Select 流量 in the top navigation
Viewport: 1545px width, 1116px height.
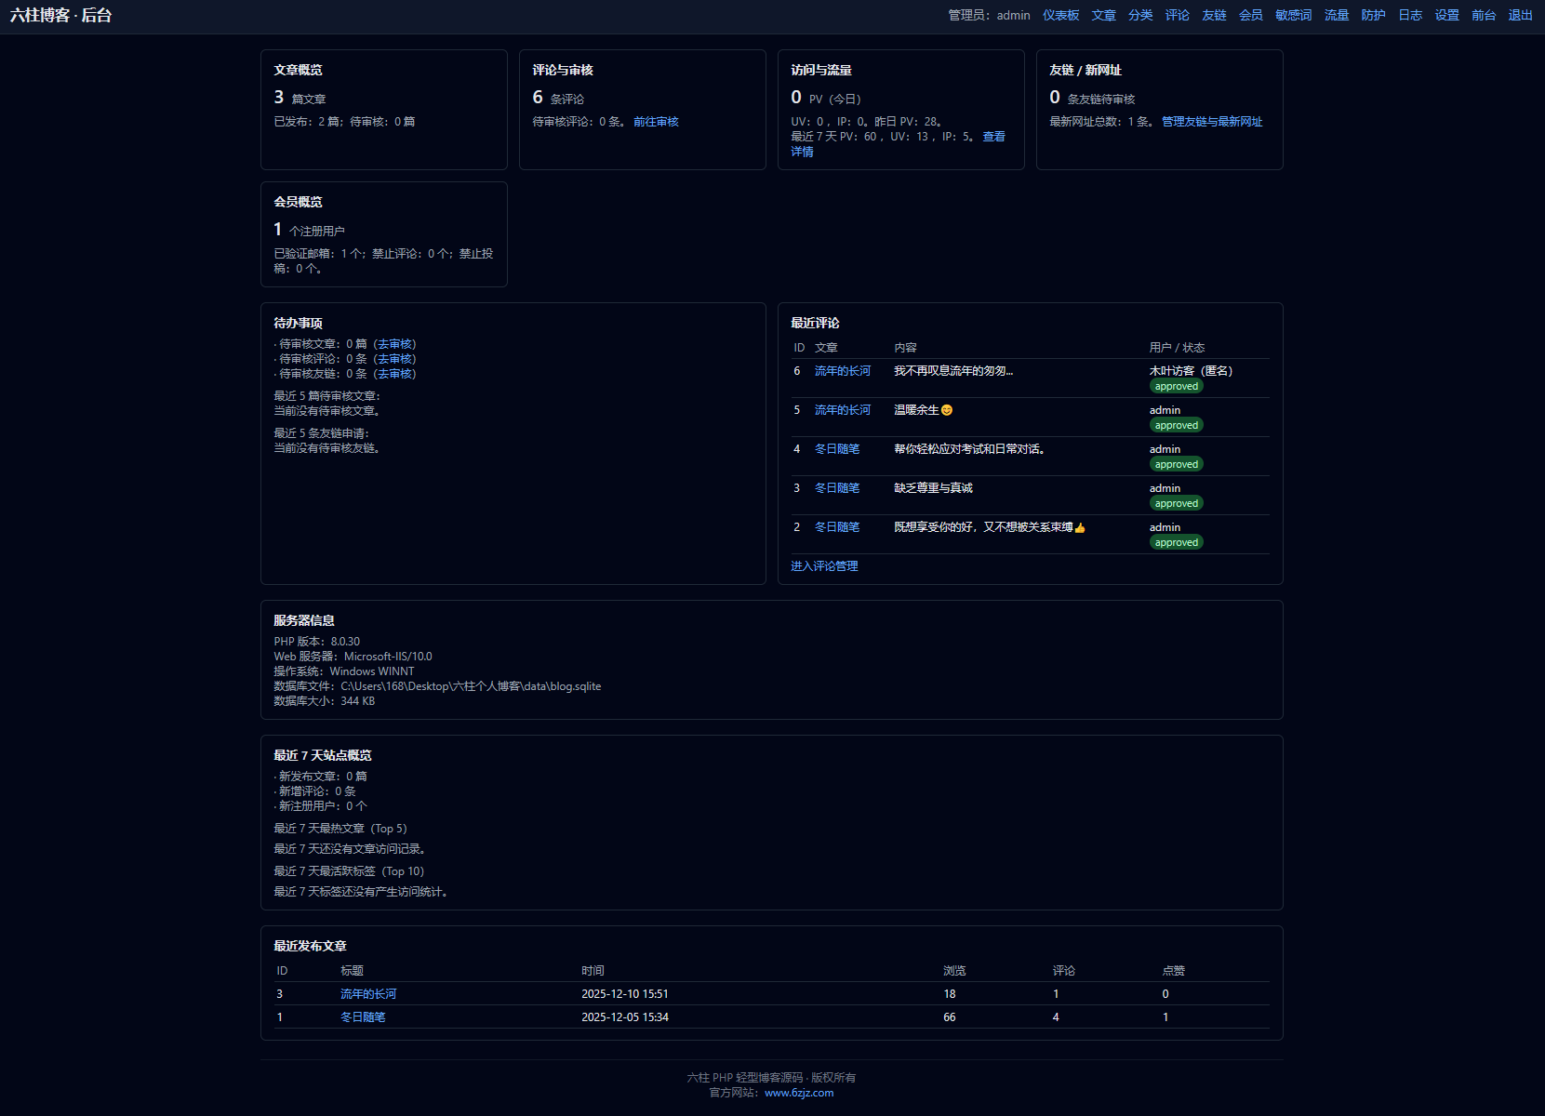click(x=1336, y=15)
